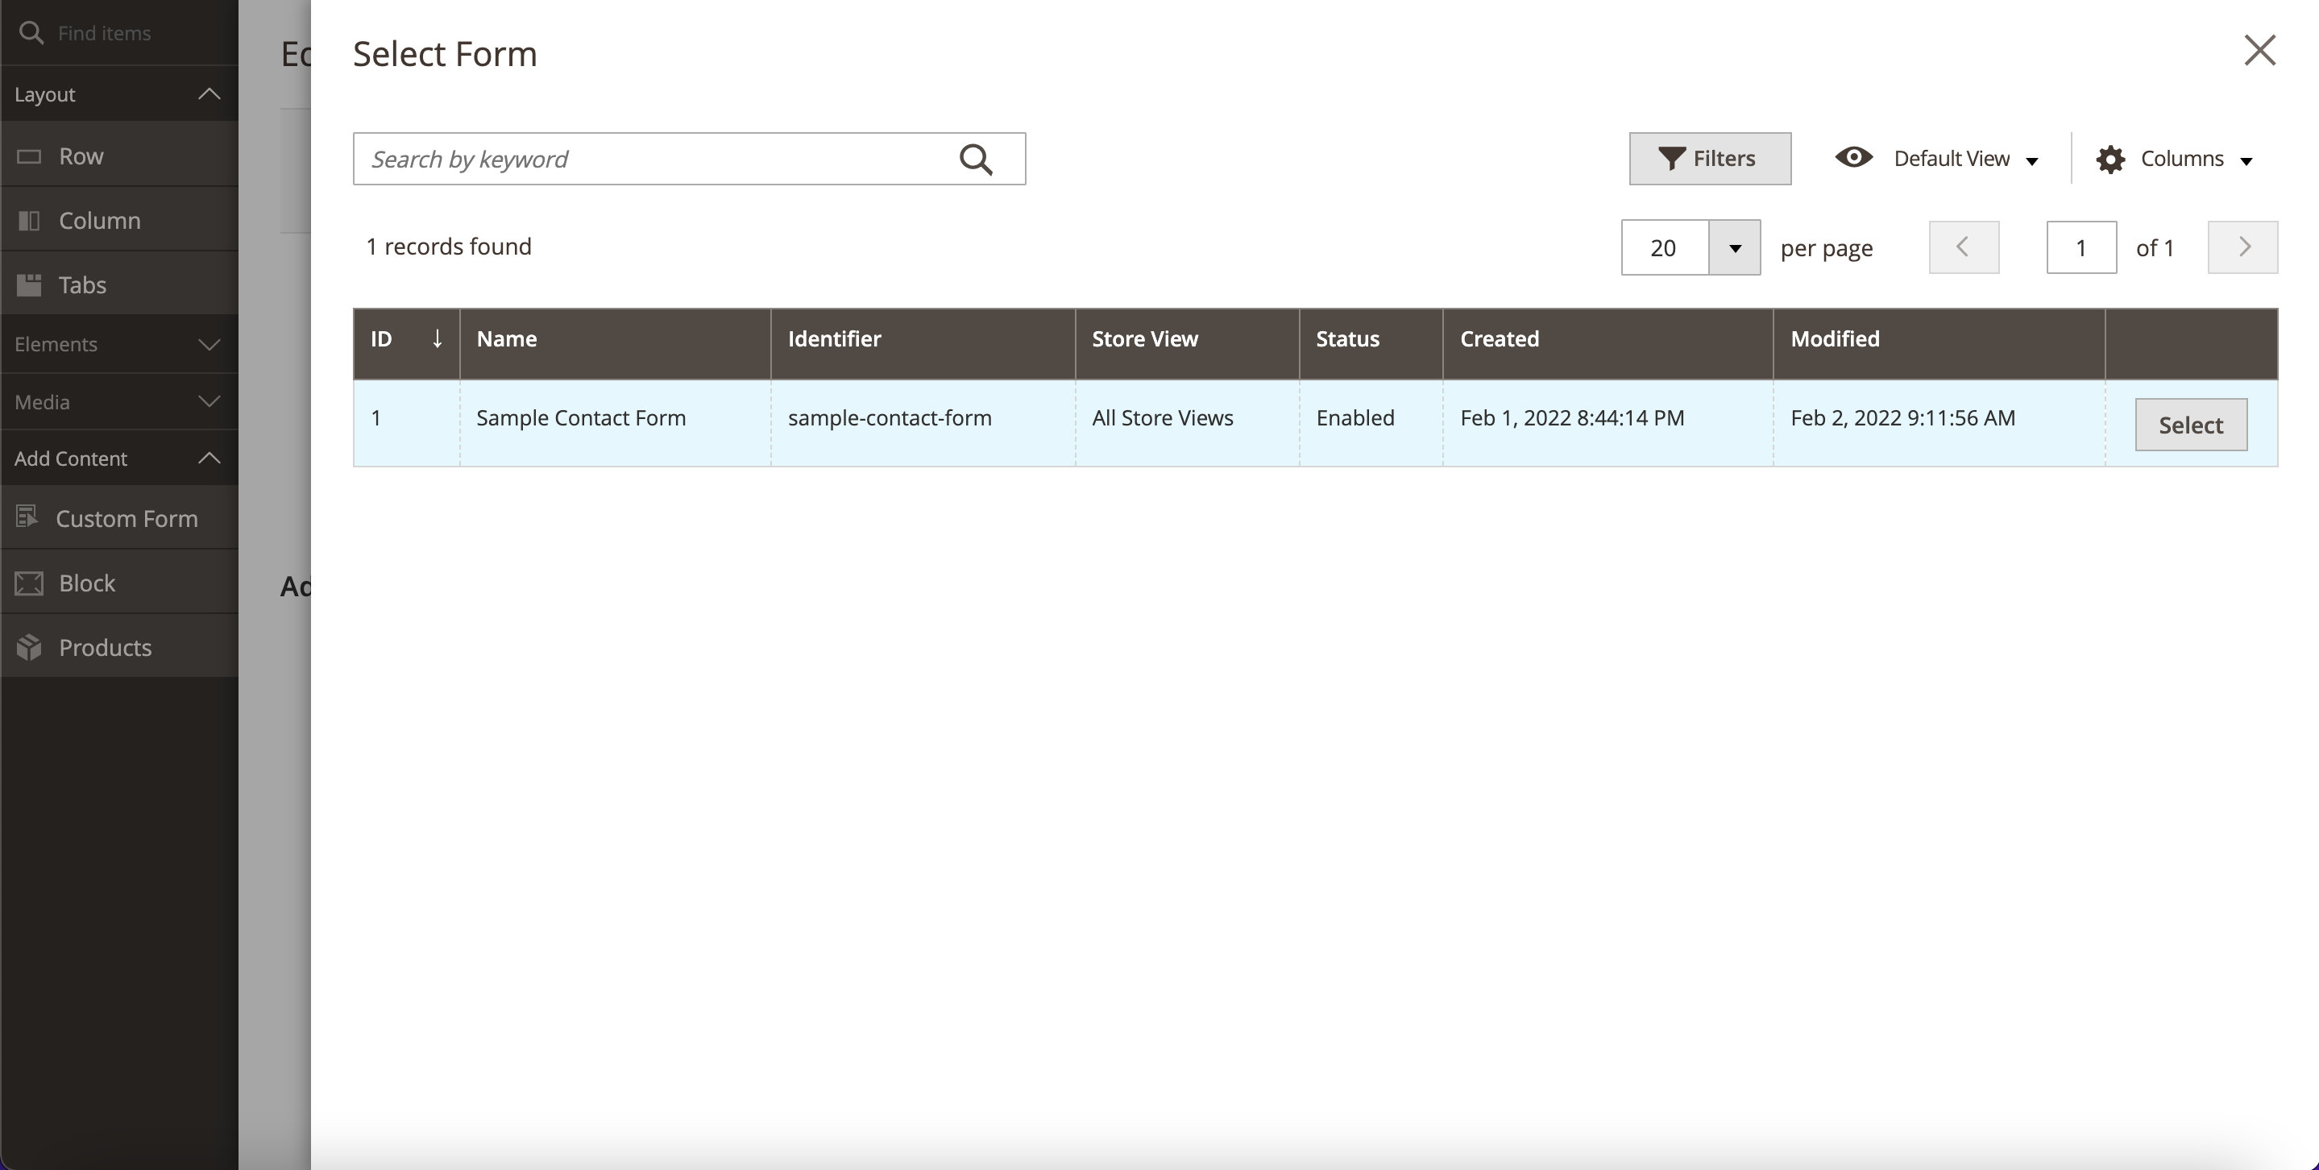Click the Products cube icon
This screenshot has height=1170, width=2319.
[x=29, y=647]
